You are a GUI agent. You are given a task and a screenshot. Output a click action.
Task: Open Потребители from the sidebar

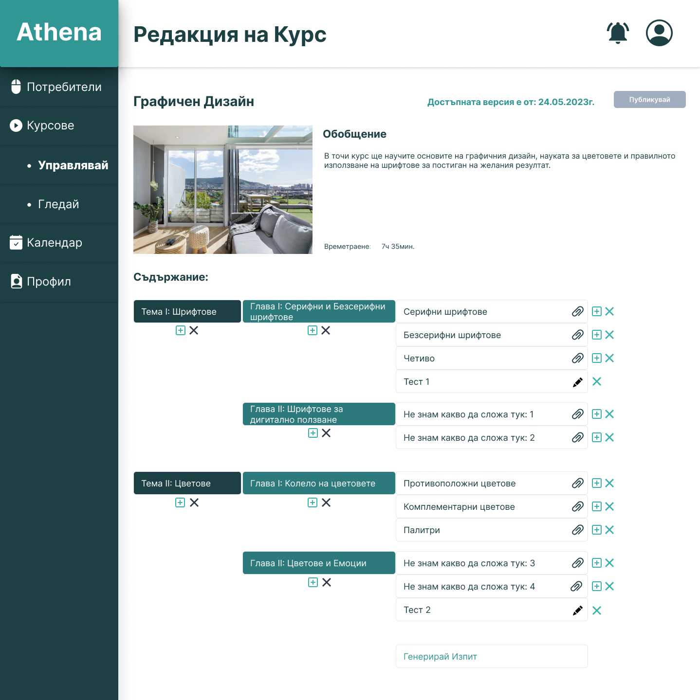click(64, 87)
